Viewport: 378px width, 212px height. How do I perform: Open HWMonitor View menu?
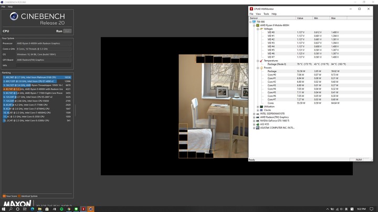click(258, 14)
